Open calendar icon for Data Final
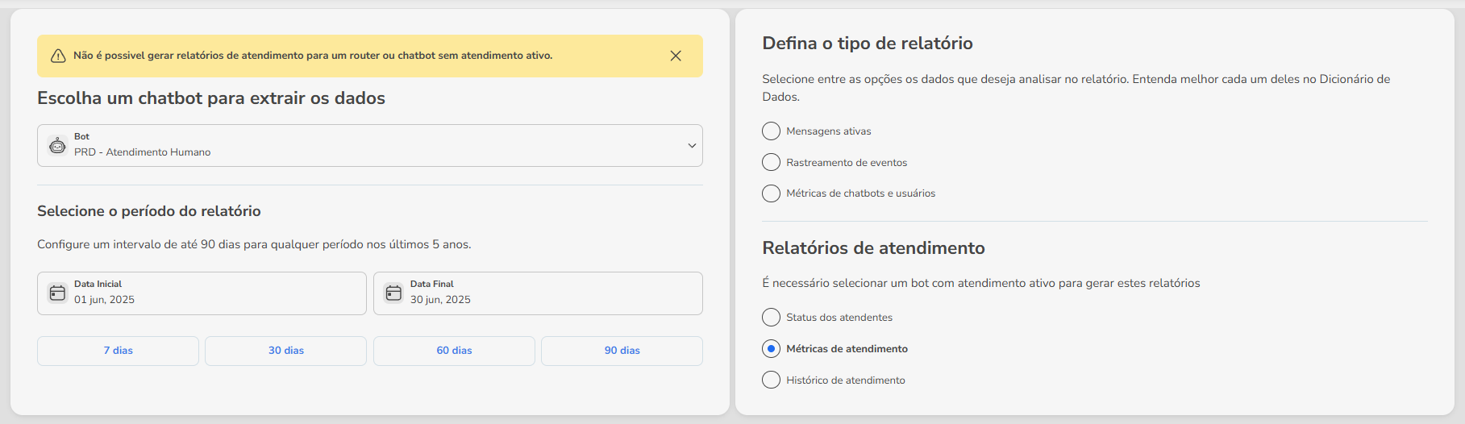This screenshot has height=424, width=1465. pos(393,293)
